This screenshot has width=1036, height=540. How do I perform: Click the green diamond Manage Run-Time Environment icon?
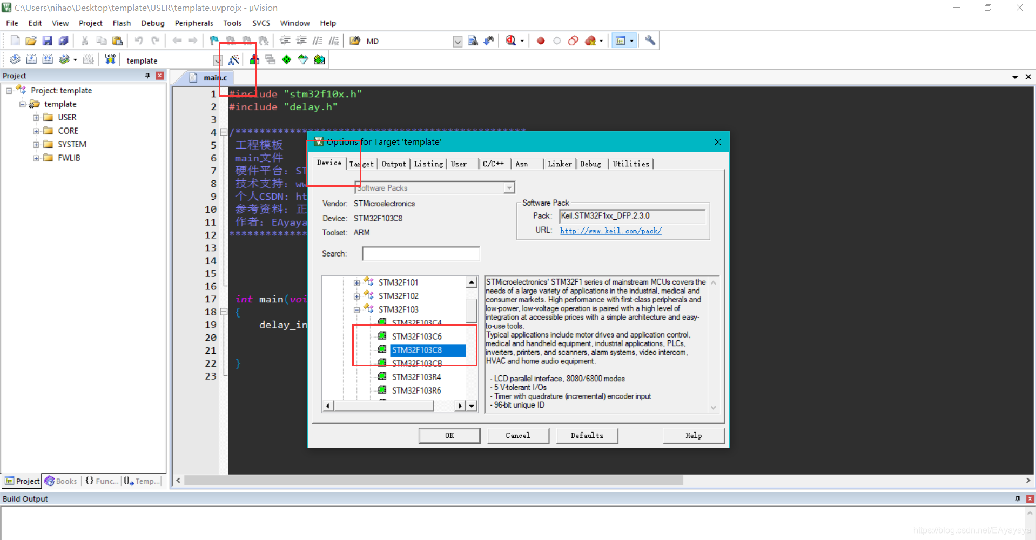click(x=287, y=60)
